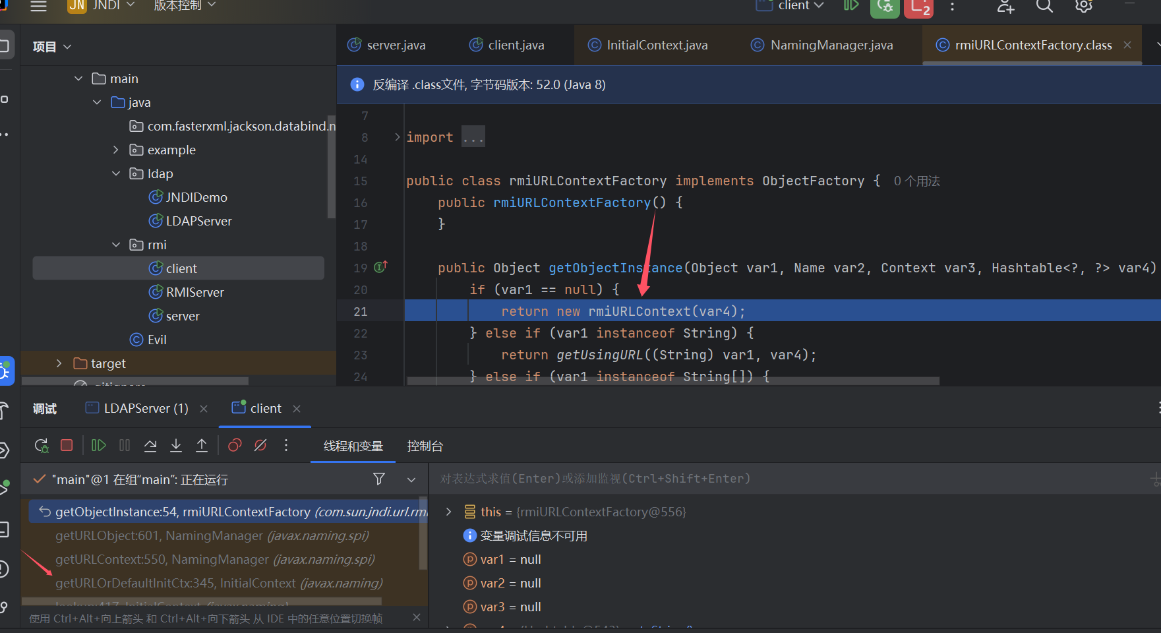Image resolution: width=1161 pixels, height=633 pixels.
Task: Collapse the rmi package
Action: (x=116, y=245)
